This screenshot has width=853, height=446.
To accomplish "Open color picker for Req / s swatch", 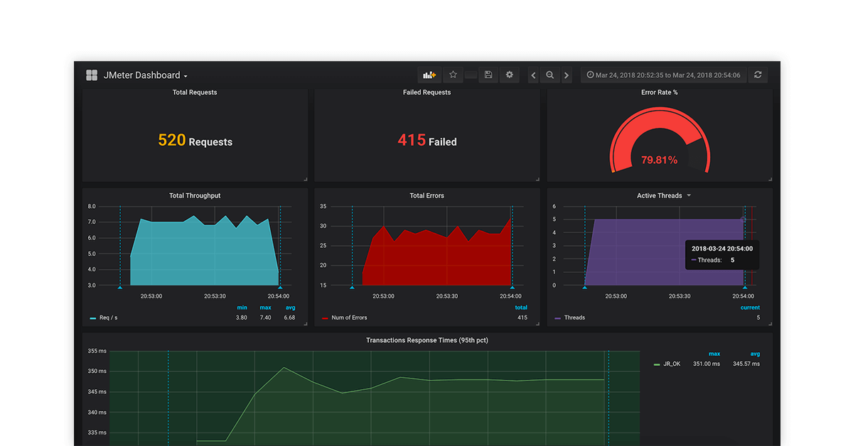I will click(93, 318).
